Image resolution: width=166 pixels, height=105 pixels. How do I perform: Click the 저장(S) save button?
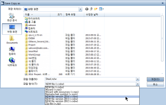click(x=155, y=79)
